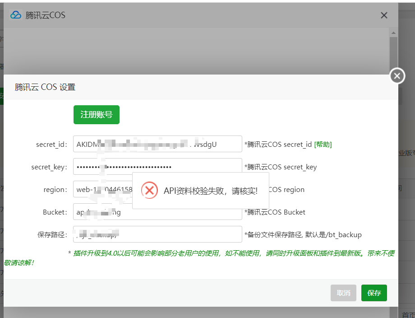This screenshot has width=415, height=318.
Task: Cancel with the 取消 button
Action: [x=343, y=293]
